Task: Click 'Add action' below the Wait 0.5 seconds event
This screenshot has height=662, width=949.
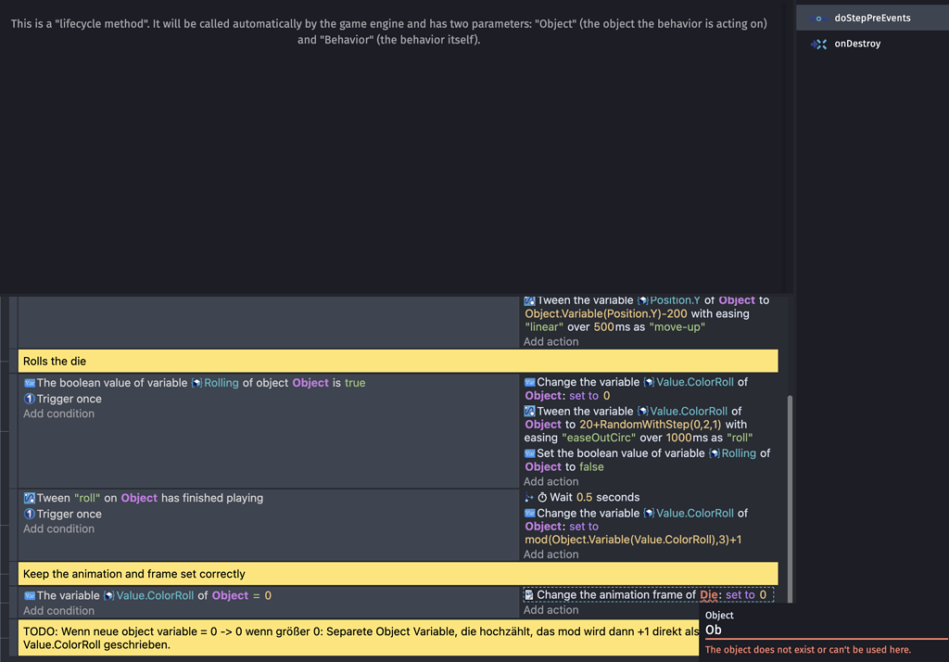Action: 550,554
